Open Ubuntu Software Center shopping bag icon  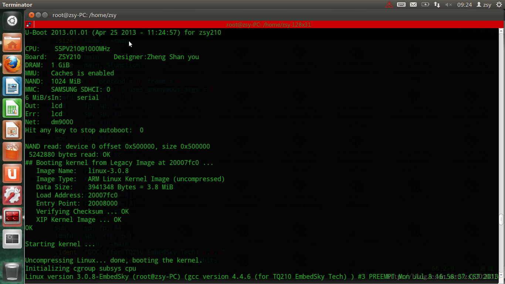click(12, 152)
